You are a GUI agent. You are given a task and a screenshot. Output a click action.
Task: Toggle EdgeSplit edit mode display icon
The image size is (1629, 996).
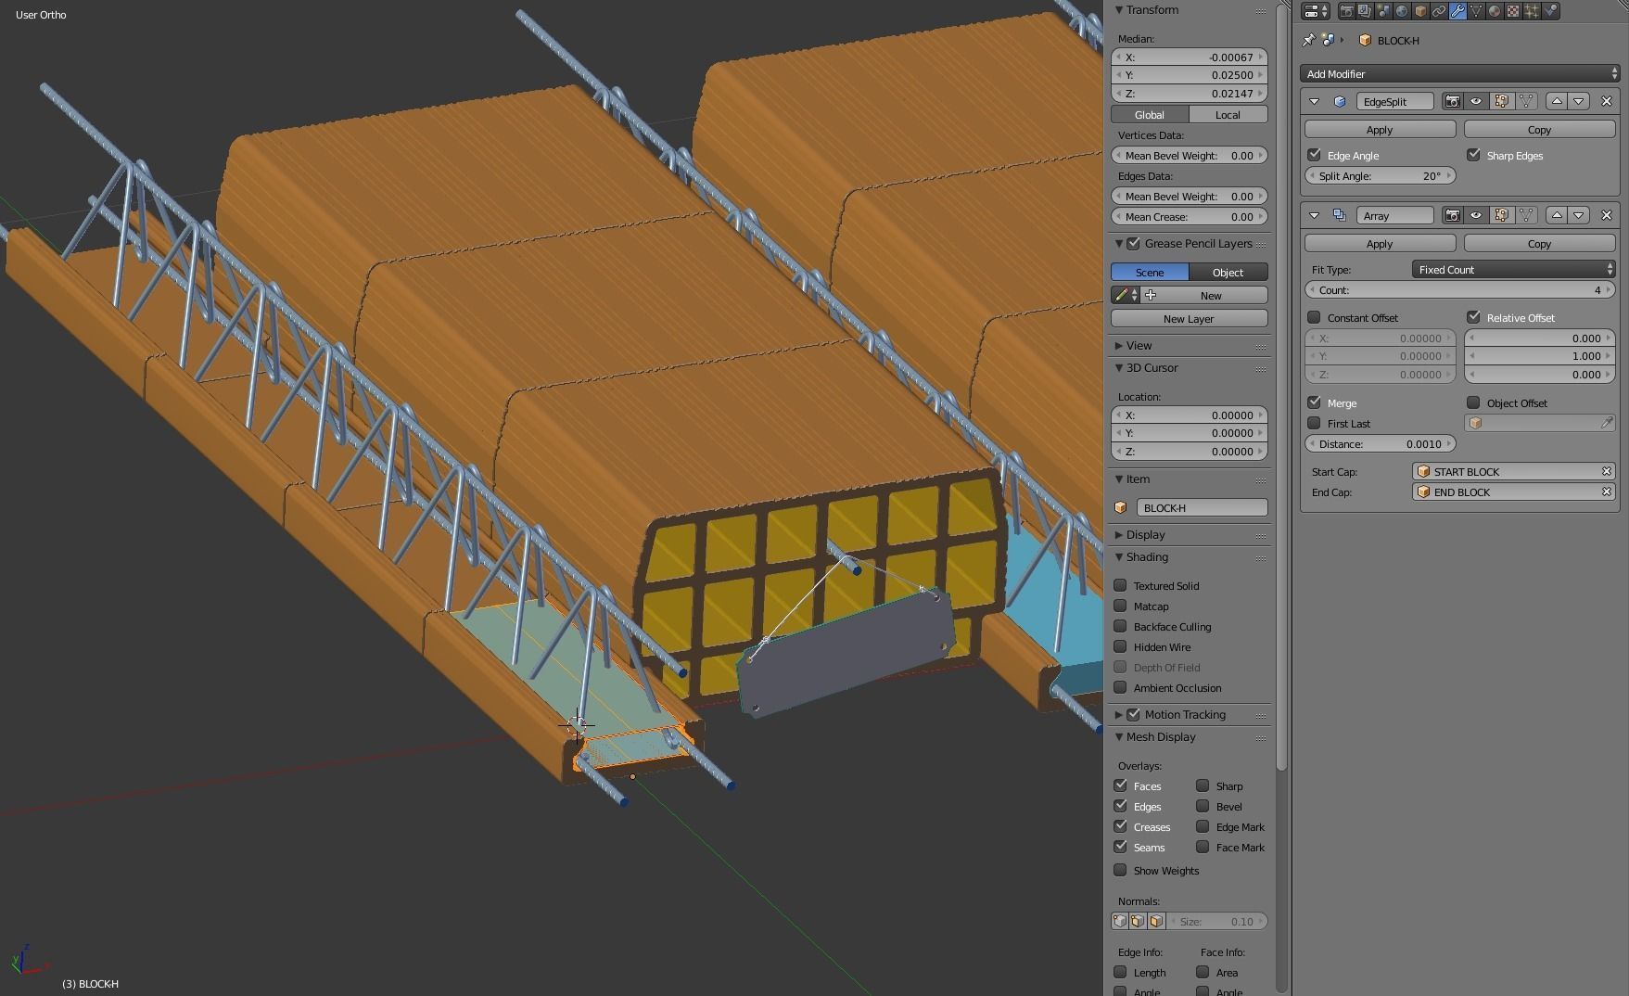[1501, 101]
